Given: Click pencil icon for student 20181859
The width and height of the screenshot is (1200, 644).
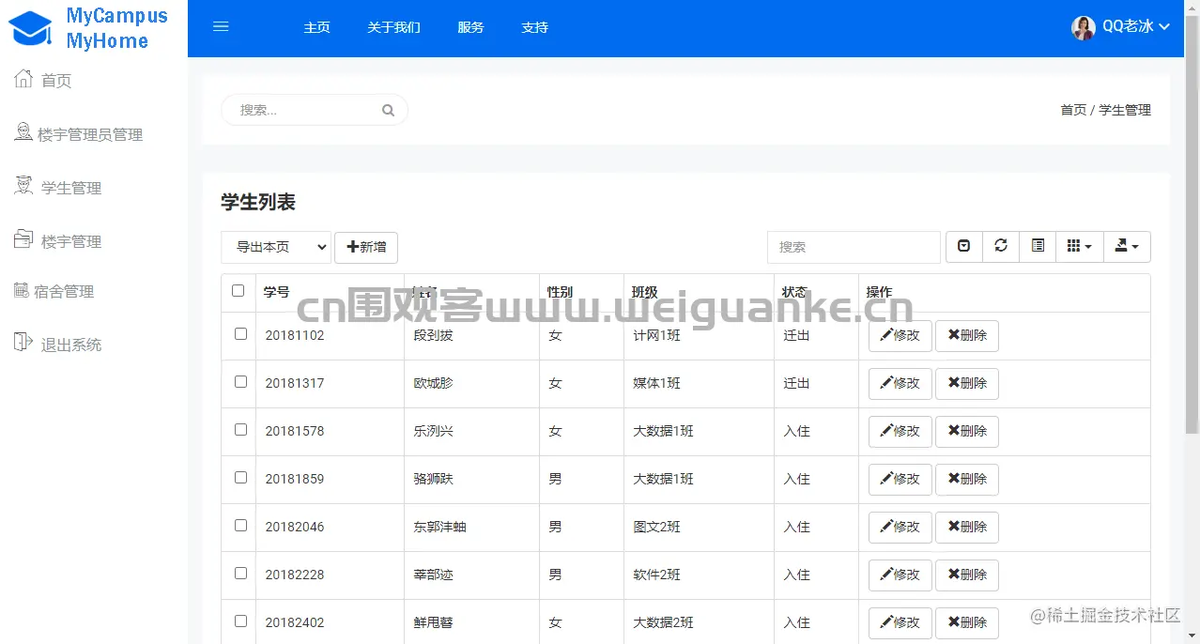Looking at the screenshot, I should pos(885,479).
